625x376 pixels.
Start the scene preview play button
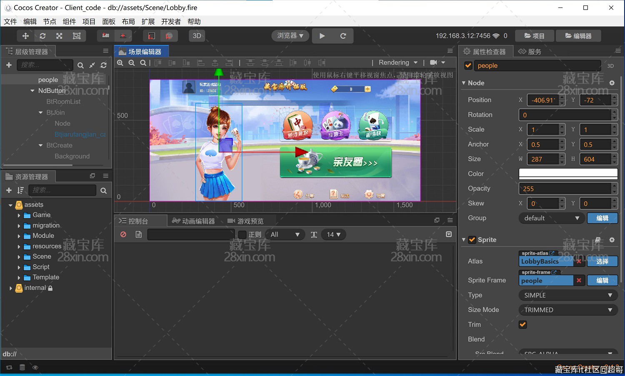322,36
